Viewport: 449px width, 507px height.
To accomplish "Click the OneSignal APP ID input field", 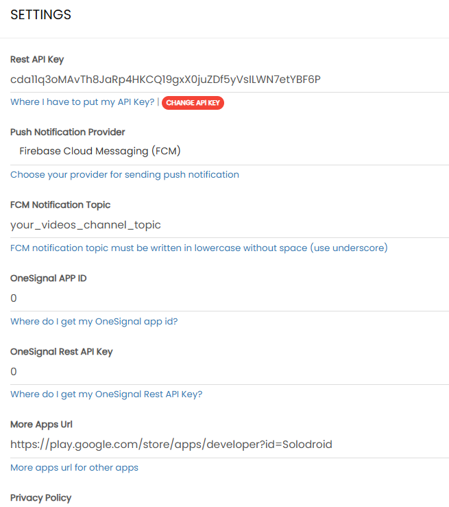I will point(230,298).
